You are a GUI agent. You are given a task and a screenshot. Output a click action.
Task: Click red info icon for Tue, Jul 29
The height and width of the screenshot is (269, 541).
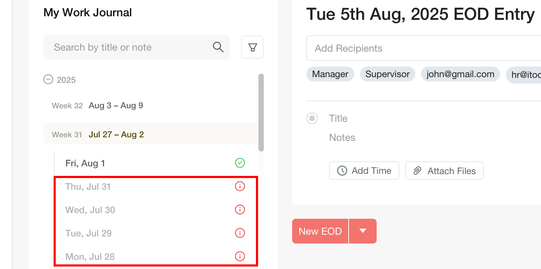tap(240, 233)
